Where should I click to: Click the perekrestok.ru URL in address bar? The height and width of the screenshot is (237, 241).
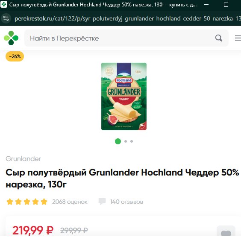tap(128, 19)
